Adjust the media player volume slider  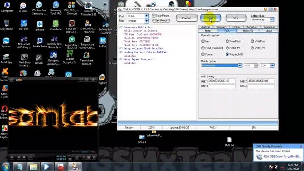86,152
